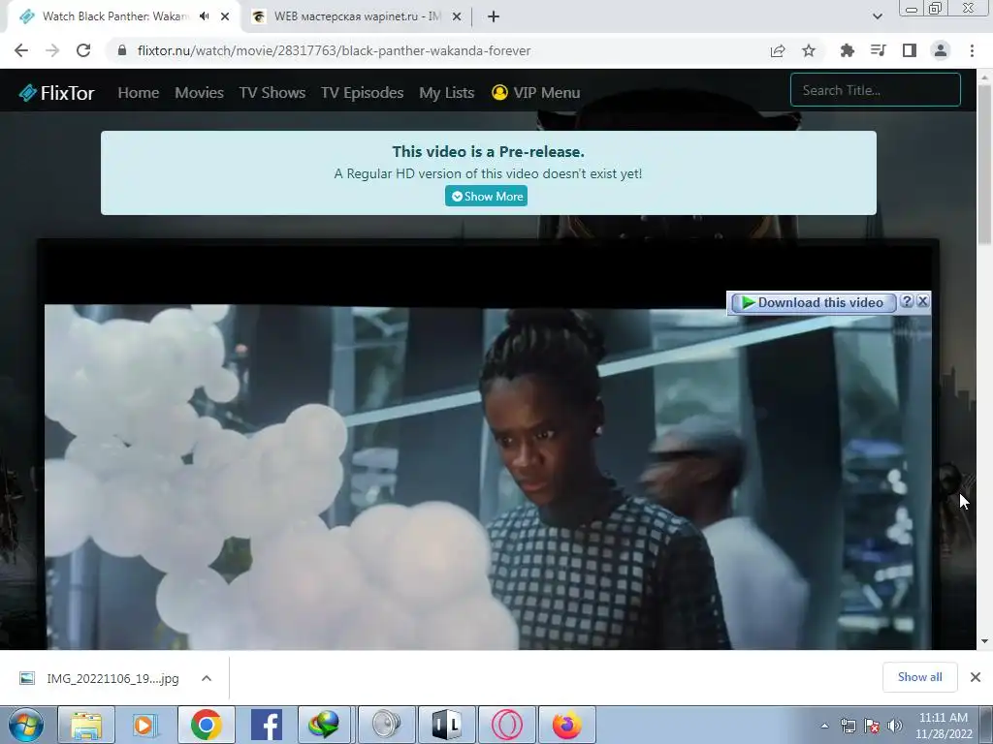This screenshot has height=744, width=993.
Task: Open the Extensions puzzle icon
Action: (847, 50)
